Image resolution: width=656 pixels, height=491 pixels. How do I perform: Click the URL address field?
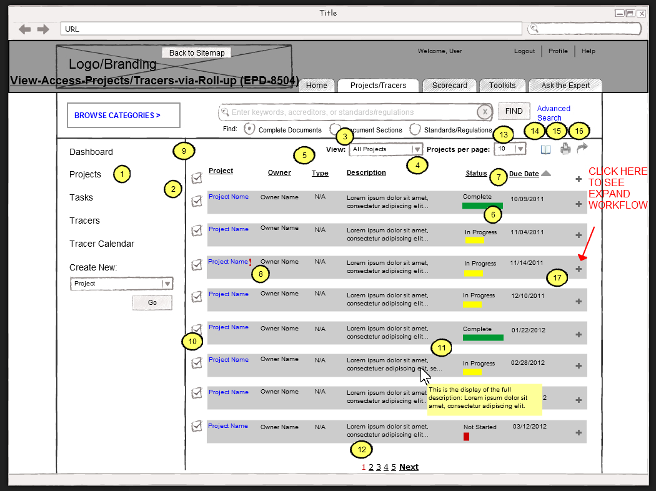point(291,29)
